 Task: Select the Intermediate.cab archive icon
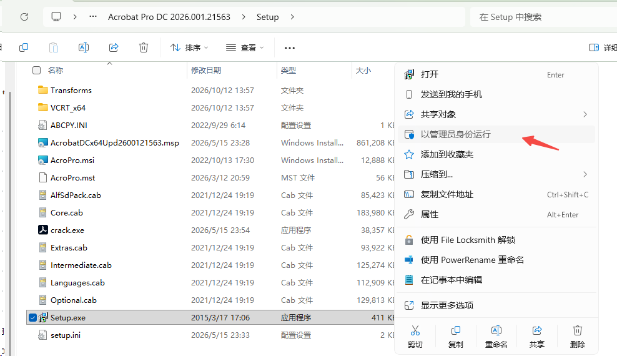(x=42, y=265)
